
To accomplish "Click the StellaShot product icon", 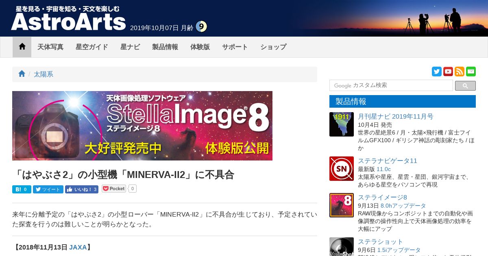I will 342,247.
